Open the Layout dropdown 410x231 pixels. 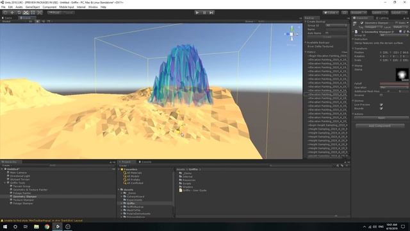tap(398, 12)
